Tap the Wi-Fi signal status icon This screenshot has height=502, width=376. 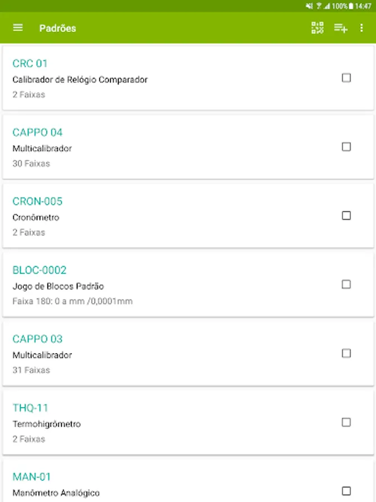tap(319, 6)
